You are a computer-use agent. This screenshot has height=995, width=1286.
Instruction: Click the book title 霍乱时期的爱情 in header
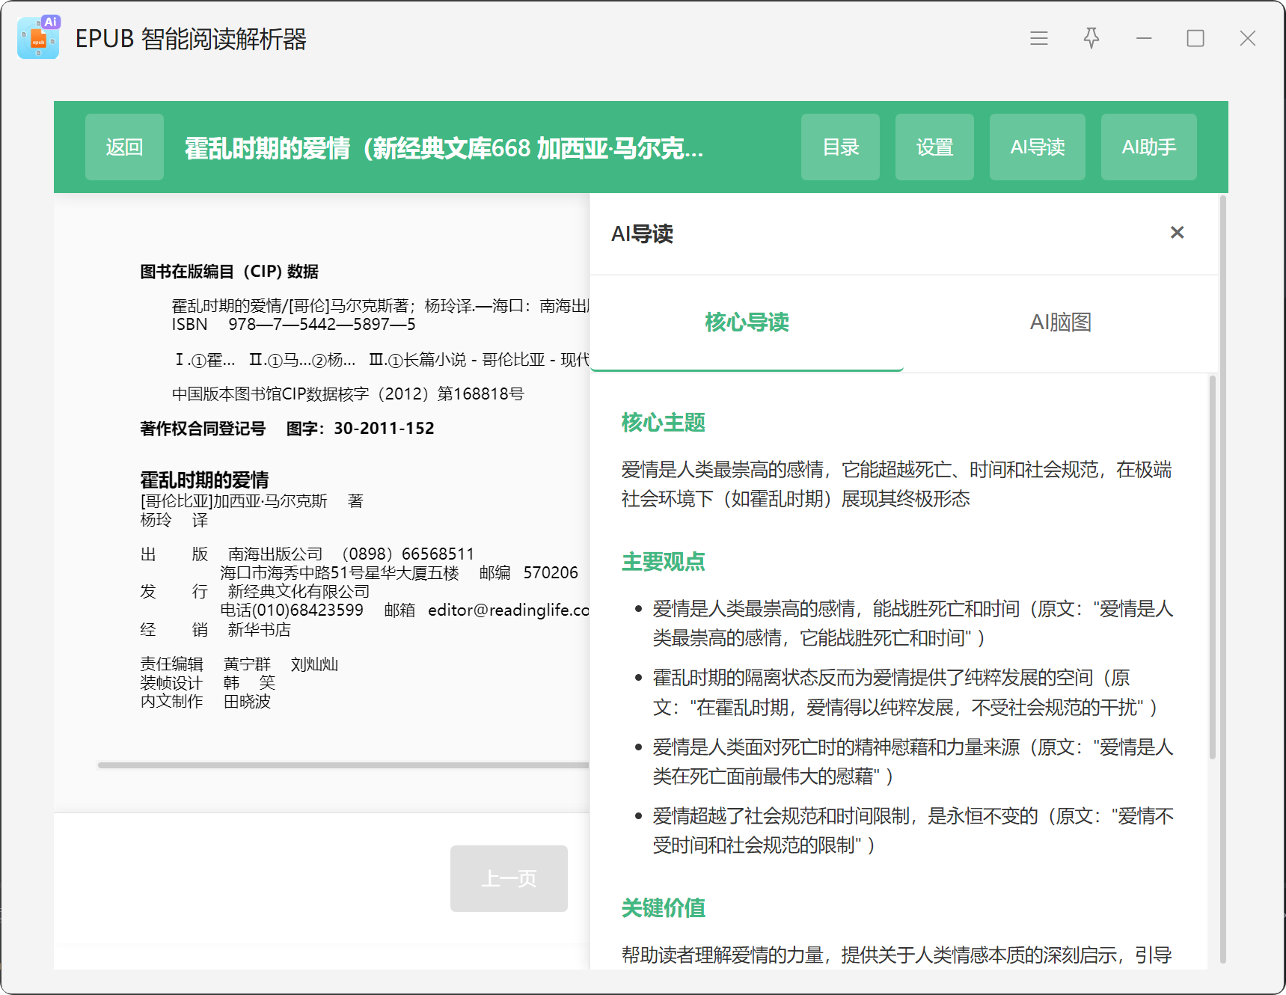click(444, 148)
